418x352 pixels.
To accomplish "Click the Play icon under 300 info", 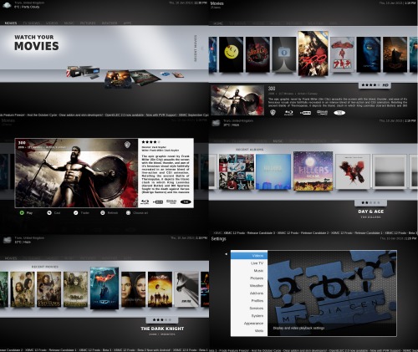I will coord(22,212).
